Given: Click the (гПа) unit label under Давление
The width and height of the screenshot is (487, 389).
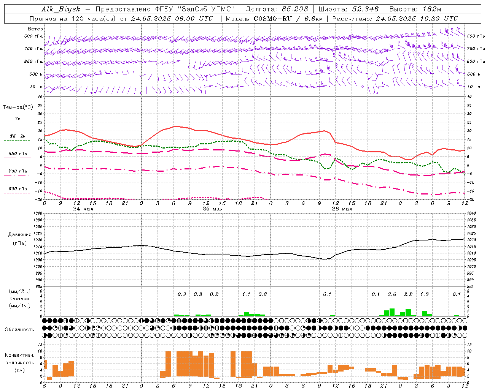Looking at the screenshot, I should tap(19, 244).
